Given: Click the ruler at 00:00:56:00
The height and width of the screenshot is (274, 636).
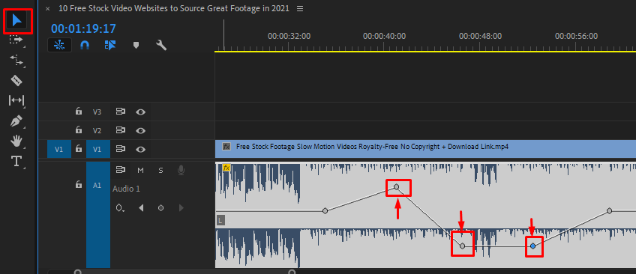Looking at the screenshot, I should pos(576,37).
